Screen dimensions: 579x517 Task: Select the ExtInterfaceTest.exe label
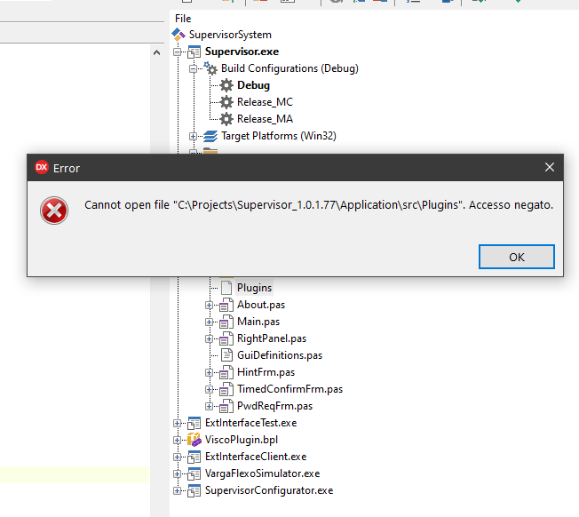(x=250, y=423)
